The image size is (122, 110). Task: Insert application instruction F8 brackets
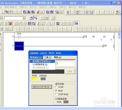click(91, 12)
